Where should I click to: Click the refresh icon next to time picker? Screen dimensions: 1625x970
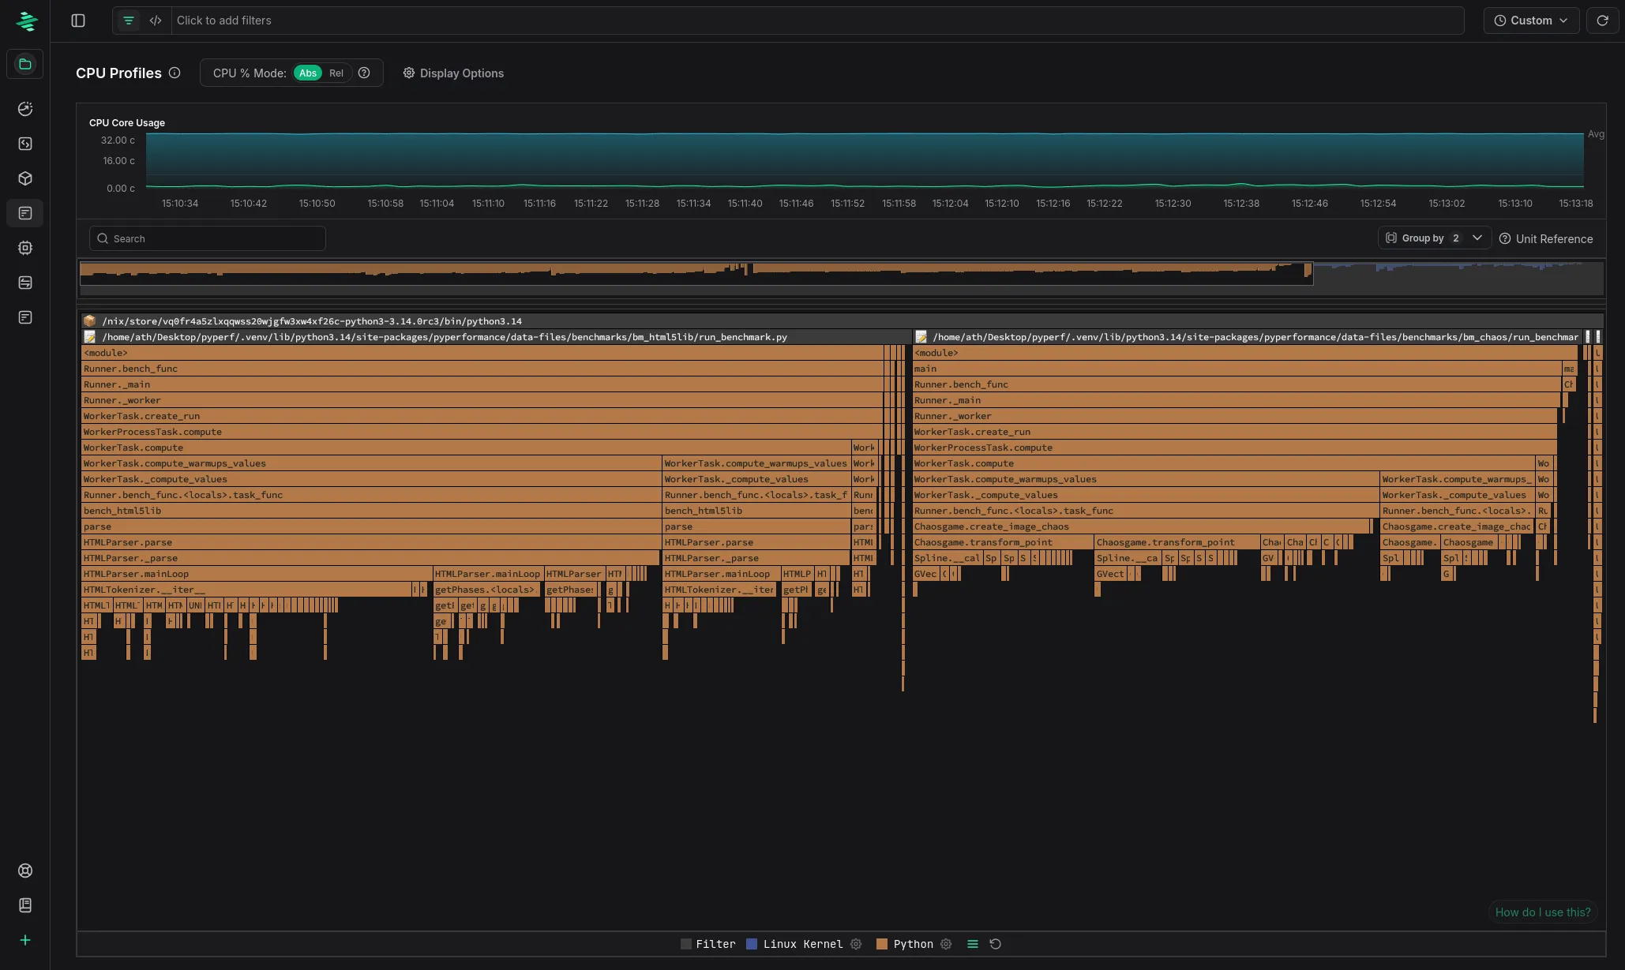tap(1603, 21)
